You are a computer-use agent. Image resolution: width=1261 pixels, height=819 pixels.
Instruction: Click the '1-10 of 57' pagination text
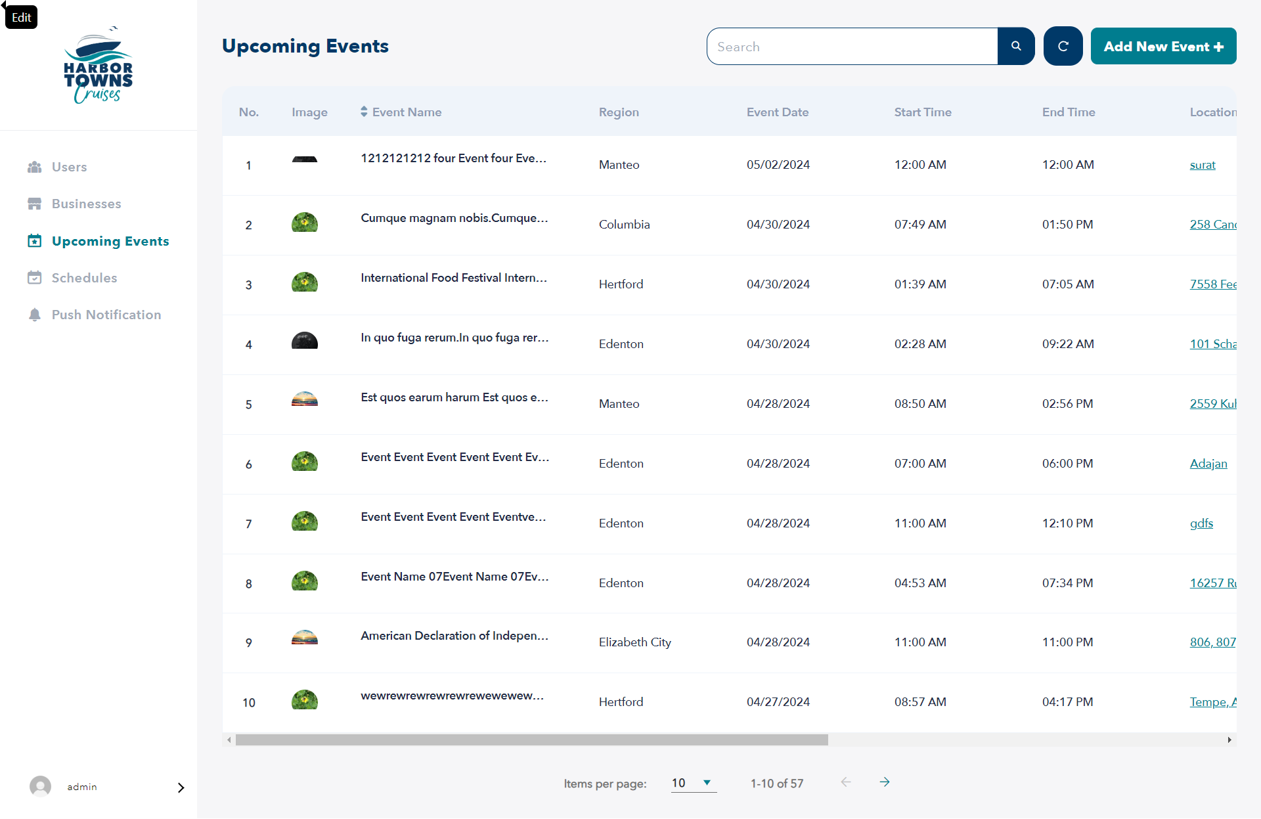777,784
